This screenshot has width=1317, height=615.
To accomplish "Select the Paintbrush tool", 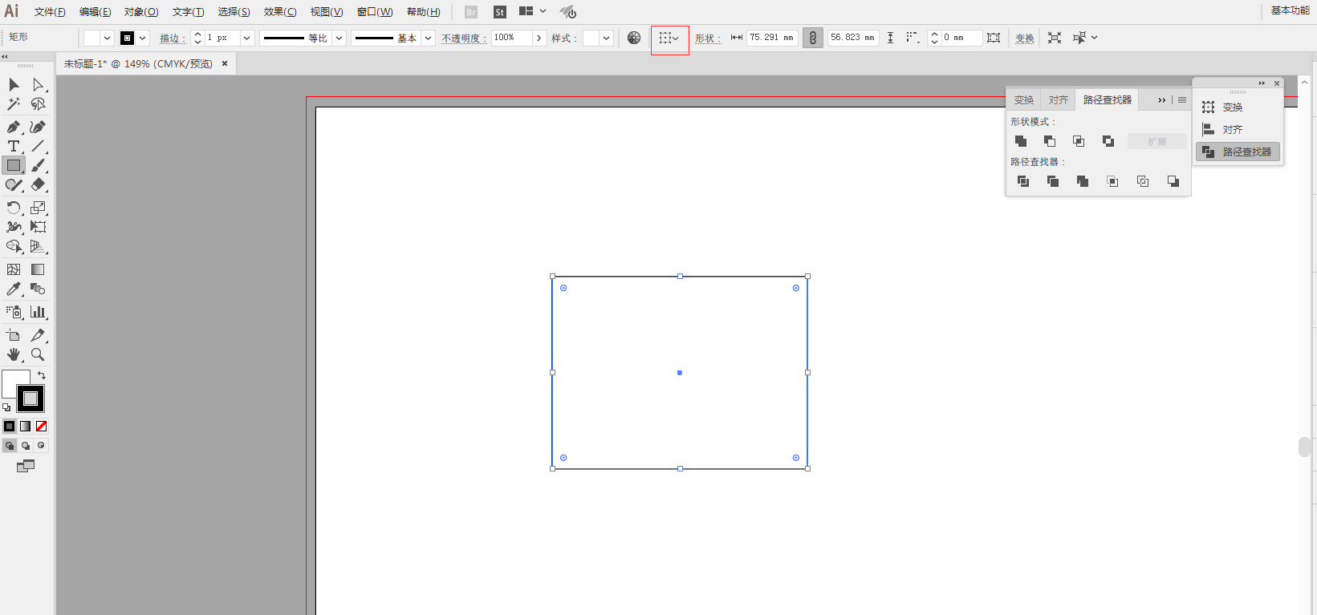I will tap(38, 165).
